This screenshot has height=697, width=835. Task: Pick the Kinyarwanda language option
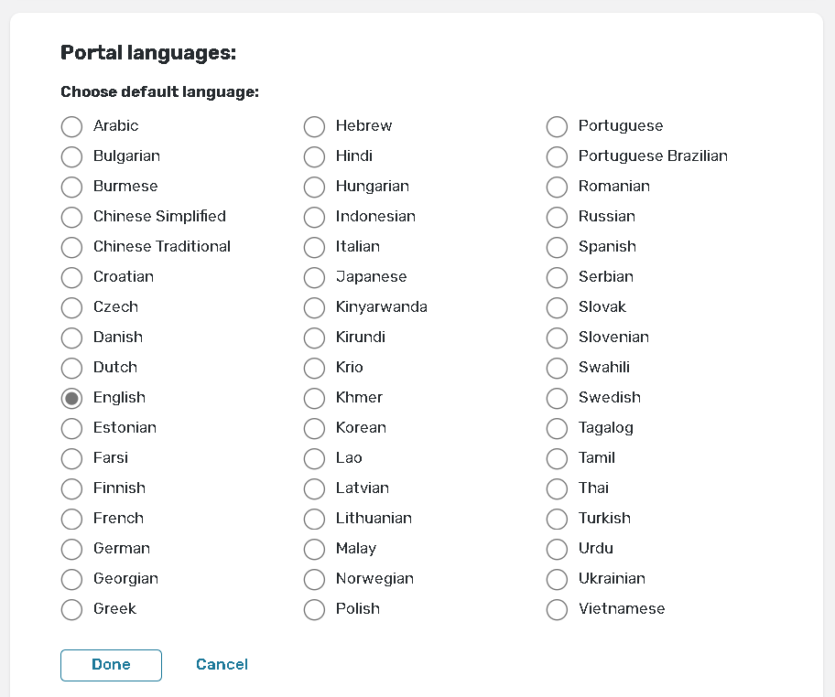[x=315, y=307]
